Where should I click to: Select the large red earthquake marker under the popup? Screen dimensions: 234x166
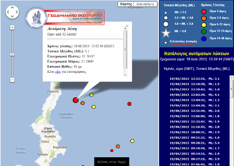click(x=76, y=100)
